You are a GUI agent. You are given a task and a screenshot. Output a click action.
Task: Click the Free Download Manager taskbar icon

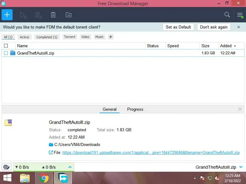click(x=63, y=178)
